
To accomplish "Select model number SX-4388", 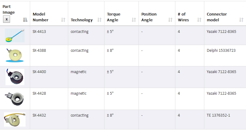I will tap(39, 50).
